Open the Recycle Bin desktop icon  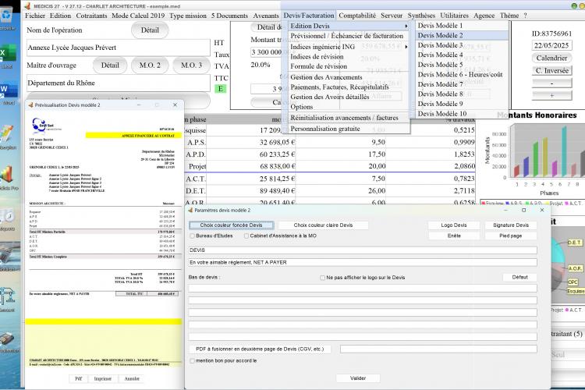point(8,16)
